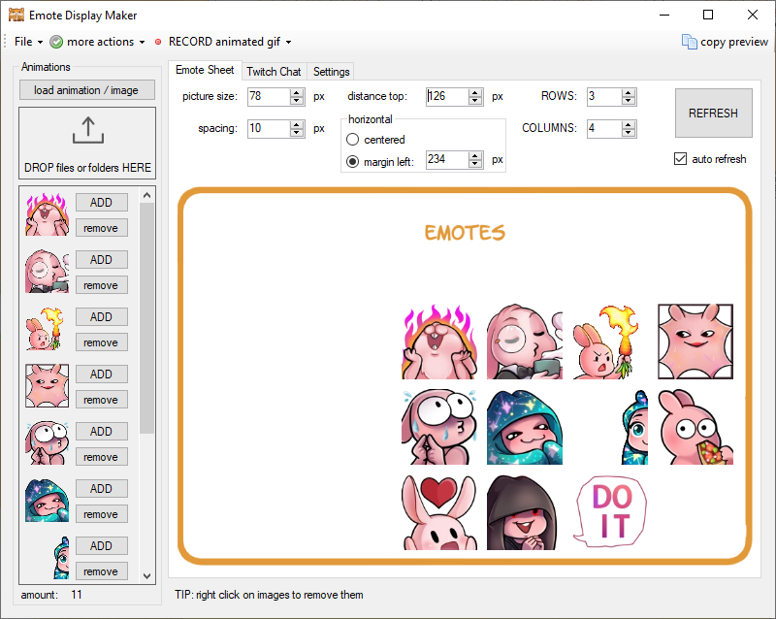Uncheck the auto refresh checkbox

coord(680,159)
